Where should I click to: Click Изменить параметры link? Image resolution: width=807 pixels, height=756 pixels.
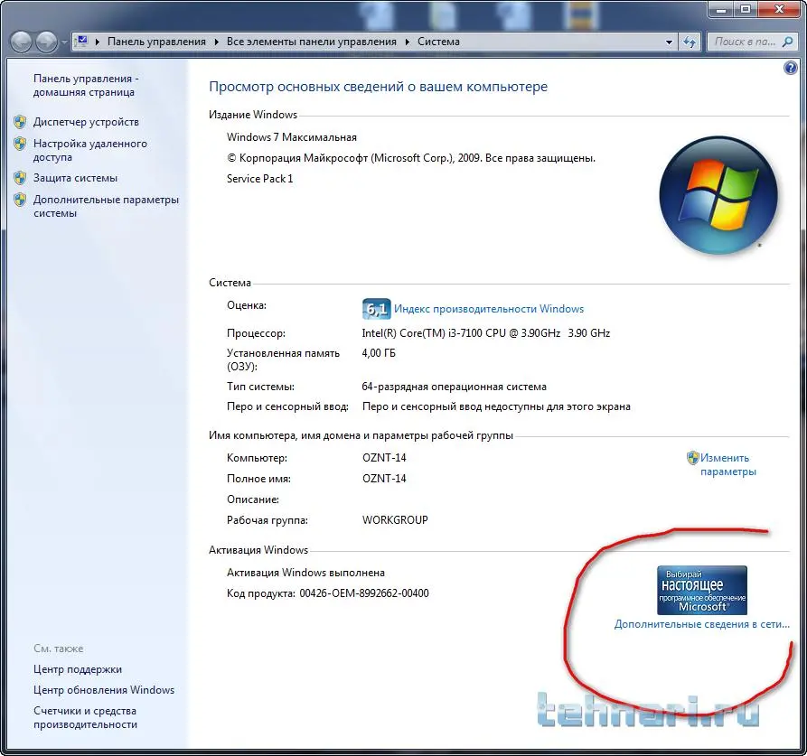(727, 464)
